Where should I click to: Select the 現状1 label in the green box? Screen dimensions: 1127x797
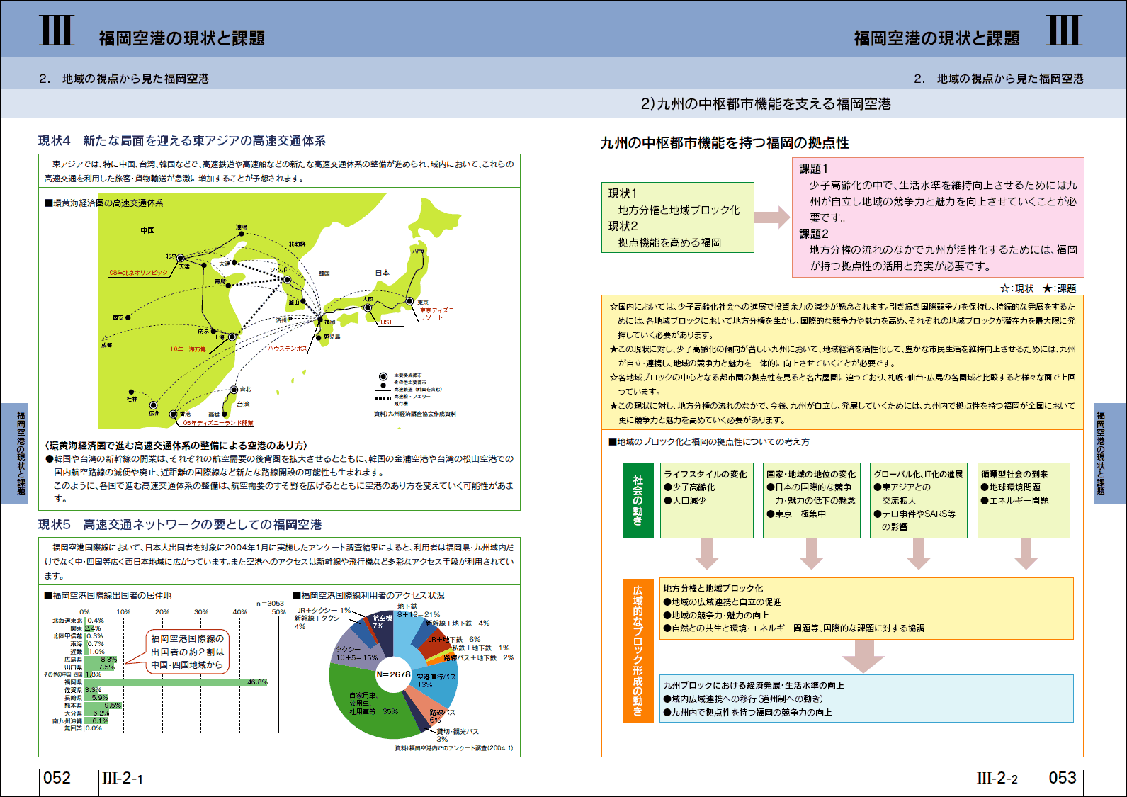623,193
